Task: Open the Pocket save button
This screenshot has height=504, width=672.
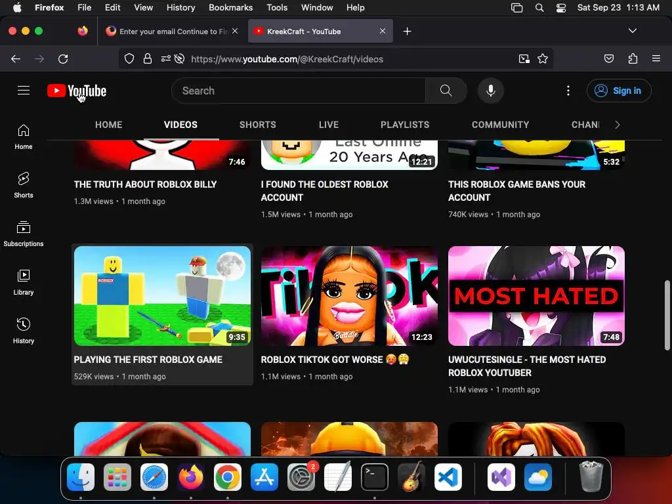Action: pos(608,58)
